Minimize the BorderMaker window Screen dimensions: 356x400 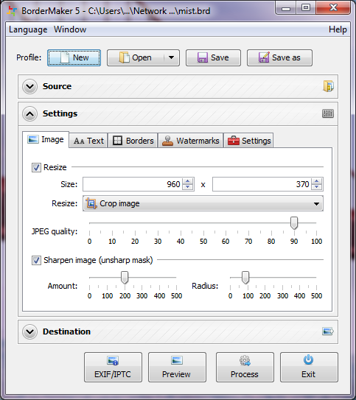(286, 8)
